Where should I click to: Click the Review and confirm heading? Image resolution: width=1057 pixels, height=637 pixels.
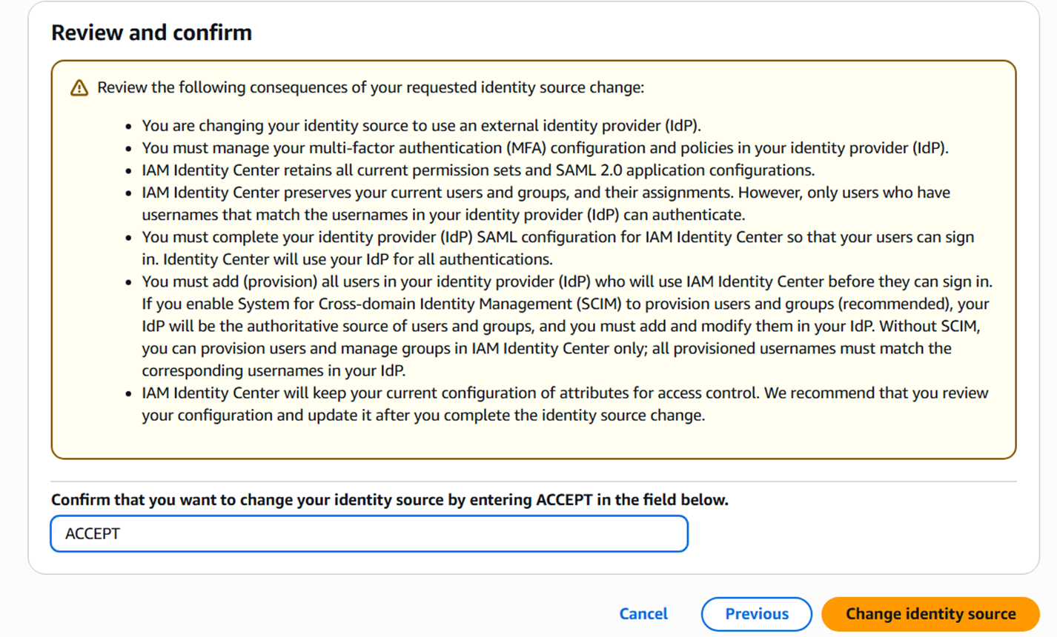pos(151,33)
